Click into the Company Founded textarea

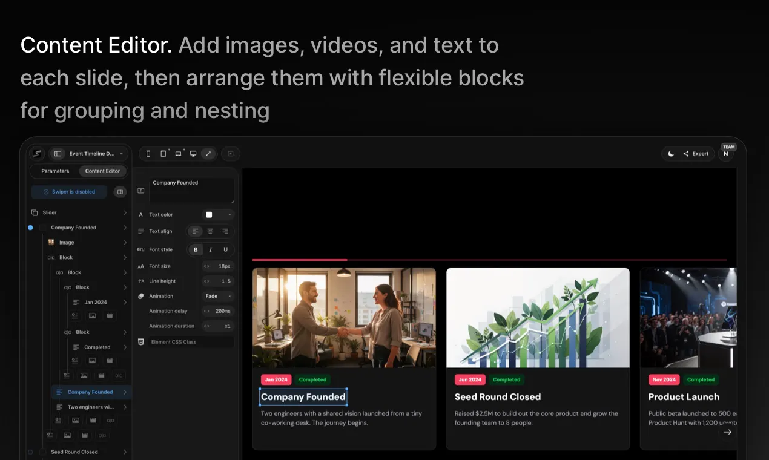192,191
